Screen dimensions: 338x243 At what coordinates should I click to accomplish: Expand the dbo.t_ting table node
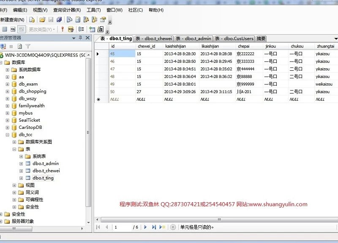[21, 178]
